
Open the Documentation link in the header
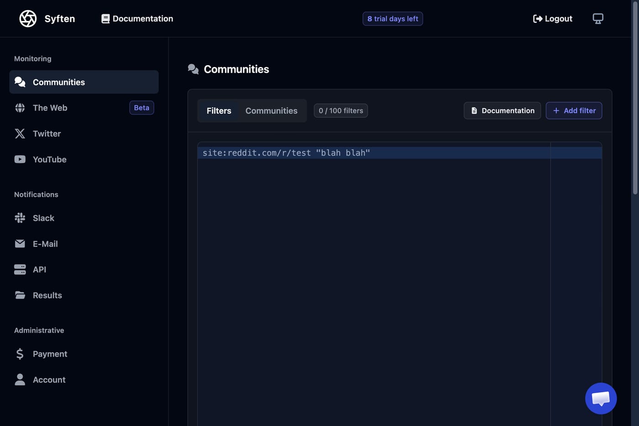(137, 19)
